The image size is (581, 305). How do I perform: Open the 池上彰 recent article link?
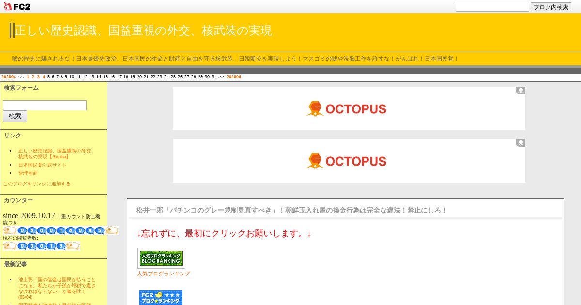click(57, 288)
